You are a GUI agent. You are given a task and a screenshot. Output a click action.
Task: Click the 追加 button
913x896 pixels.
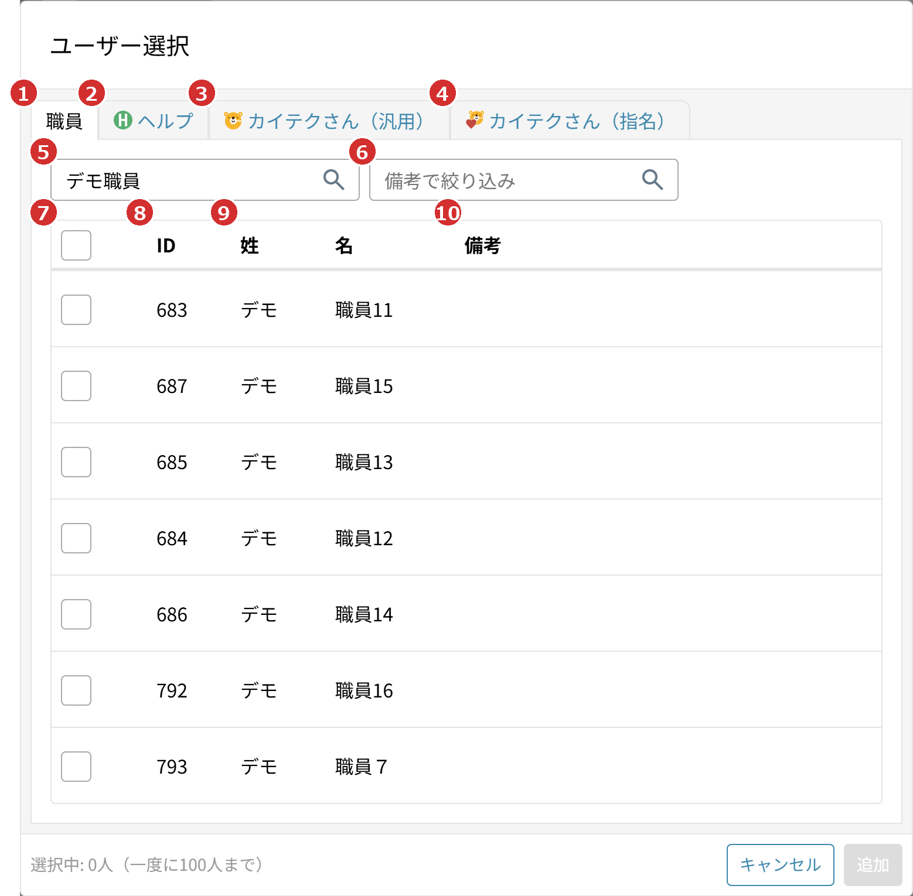[x=873, y=864]
